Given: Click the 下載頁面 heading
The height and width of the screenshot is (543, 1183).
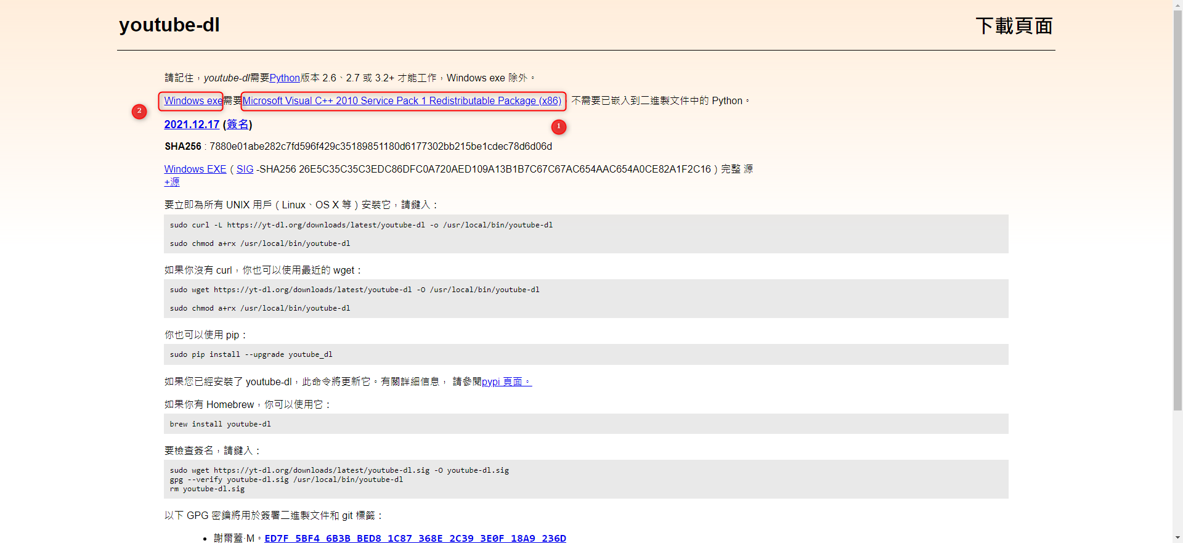Looking at the screenshot, I should coord(1014,26).
